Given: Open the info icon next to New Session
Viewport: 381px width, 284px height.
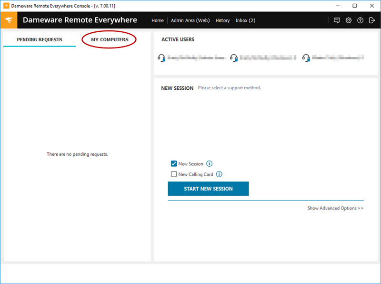Looking at the screenshot, I should coord(209,163).
